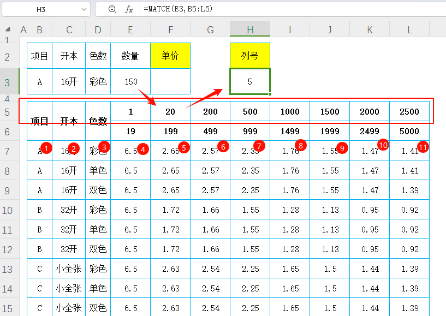
Task: Select the header cell with value 2500
Action: click(x=409, y=111)
